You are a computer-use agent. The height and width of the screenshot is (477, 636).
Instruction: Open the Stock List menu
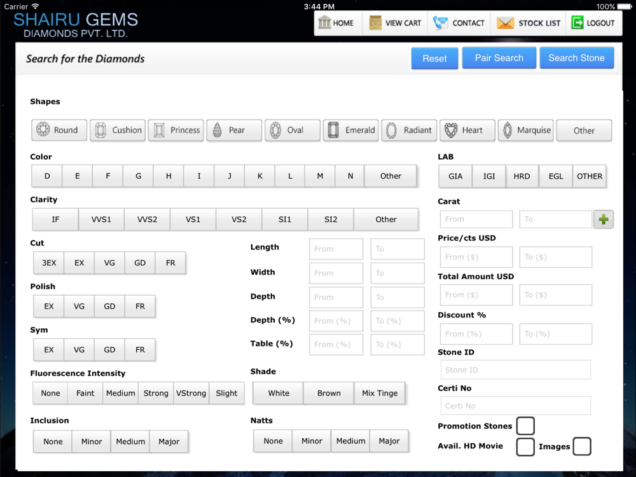(529, 23)
